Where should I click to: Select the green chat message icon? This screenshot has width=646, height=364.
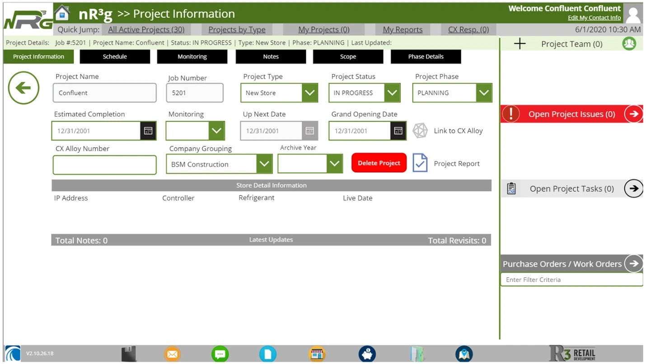pos(220,354)
